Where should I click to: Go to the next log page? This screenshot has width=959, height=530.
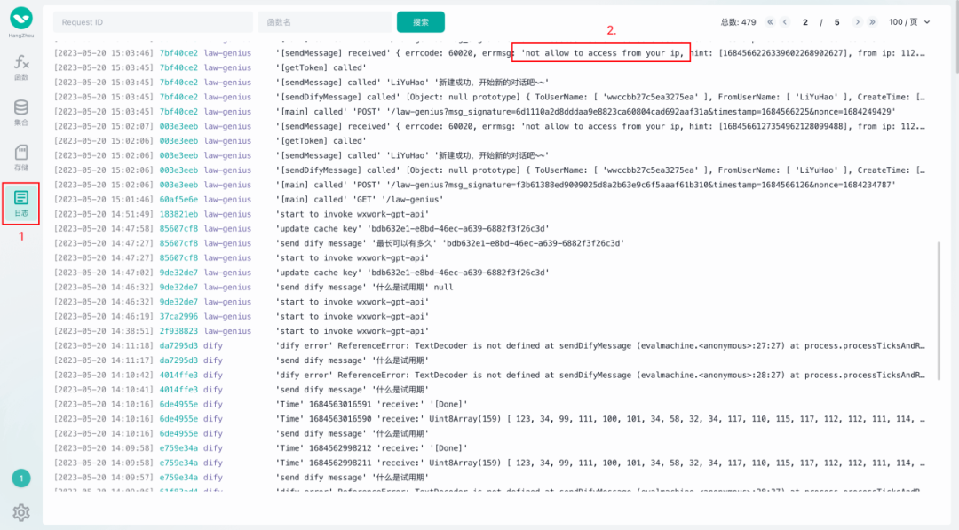857,22
